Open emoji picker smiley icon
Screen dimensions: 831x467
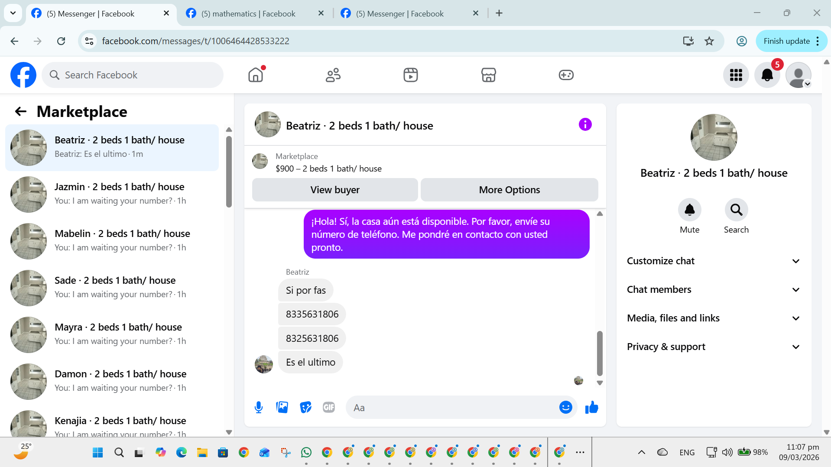point(565,407)
